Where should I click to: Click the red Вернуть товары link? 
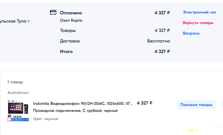coord(198,23)
